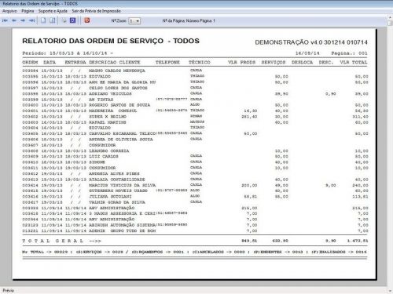Click the DESCRICAO CLIENTE column header
Image resolution: width=393 pixels, height=294 pixels.
pyautogui.click(x=115, y=62)
